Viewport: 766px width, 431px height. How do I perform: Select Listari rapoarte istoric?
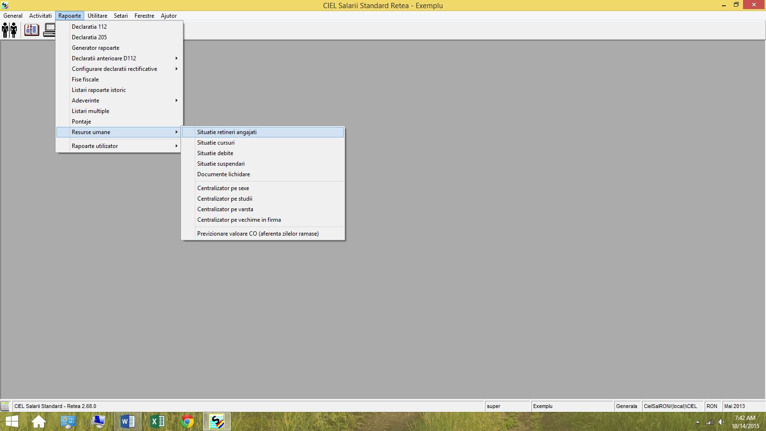pyautogui.click(x=119, y=90)
